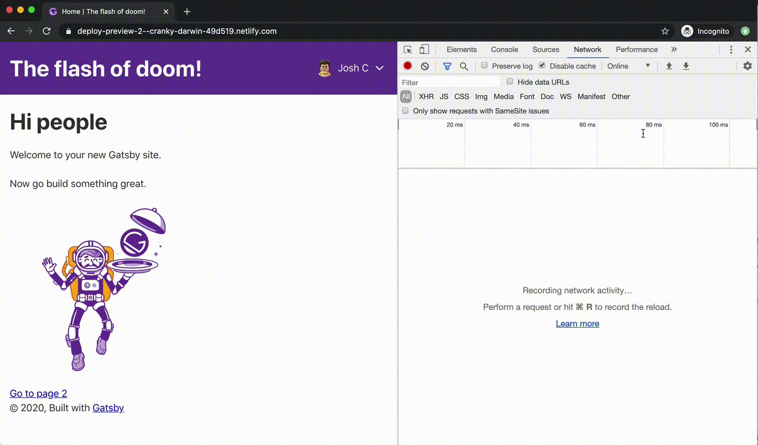Click 'Recording network activity…' message
Image resolution: width=758 pixels, height=445 pixels.
tap(578, 291)
